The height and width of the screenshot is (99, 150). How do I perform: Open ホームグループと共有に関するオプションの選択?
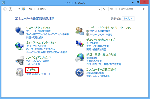point(47,52)
